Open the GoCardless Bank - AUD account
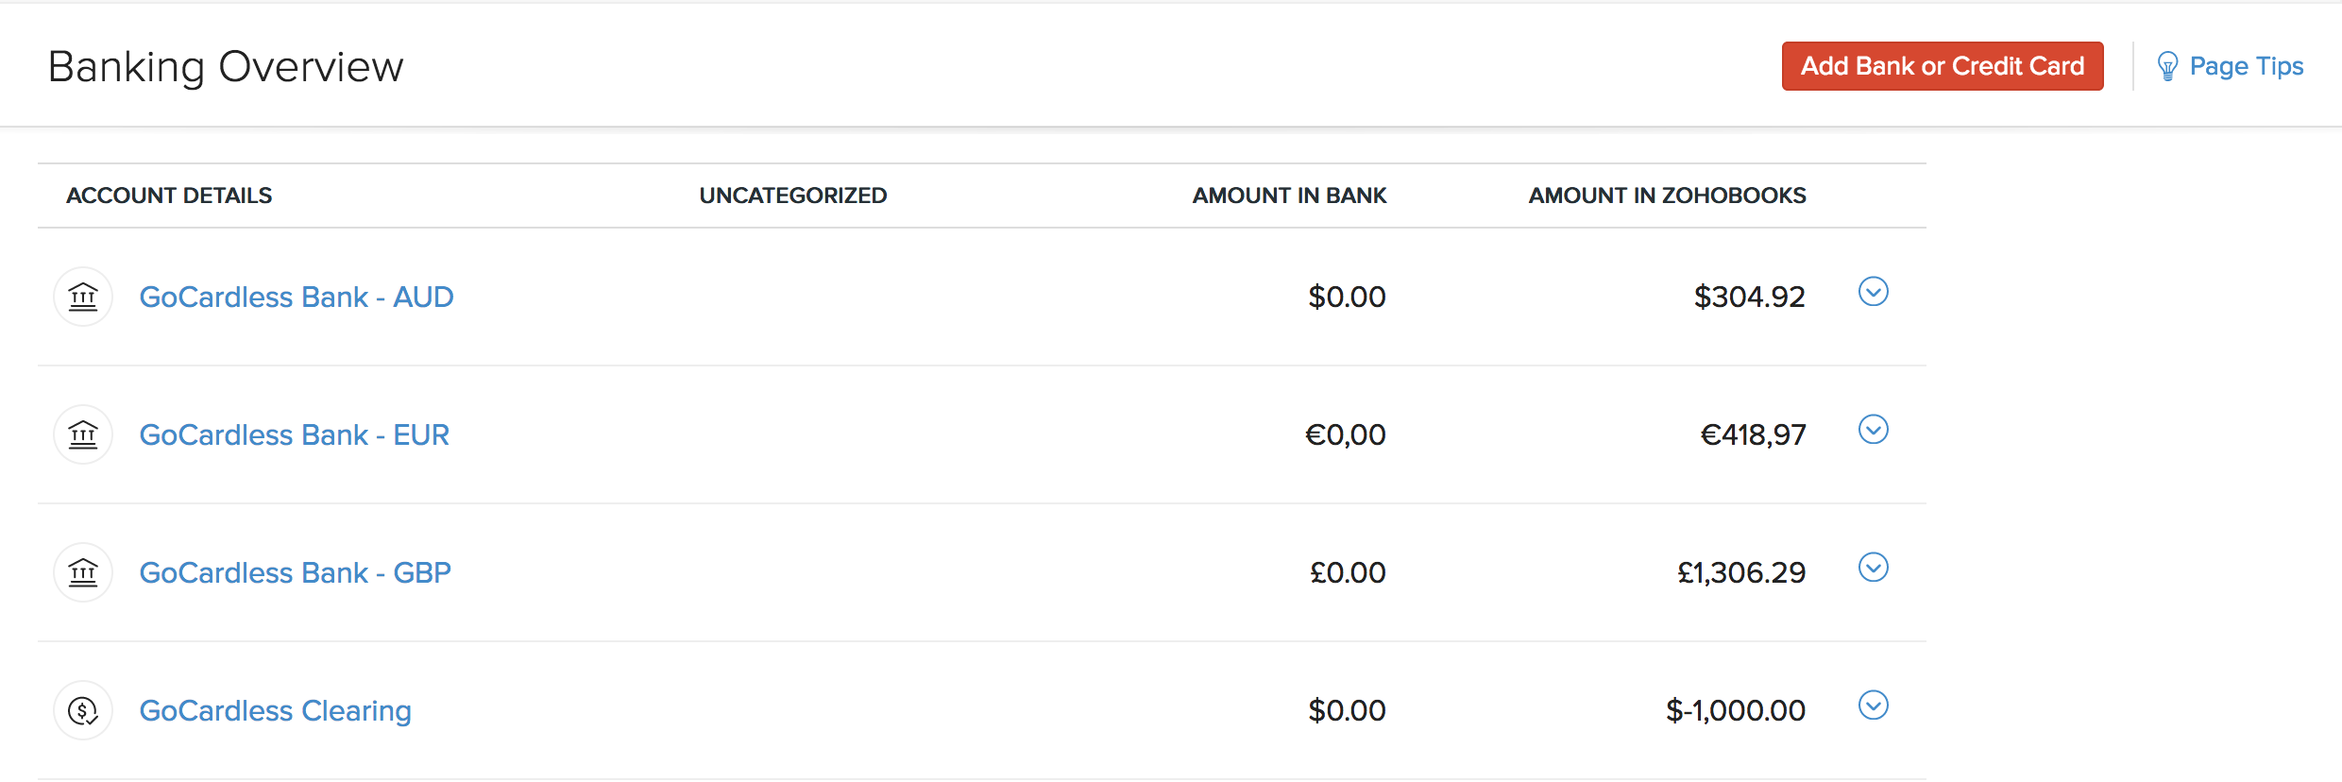Screen dimensions: 2342x782 click(297, 297)
